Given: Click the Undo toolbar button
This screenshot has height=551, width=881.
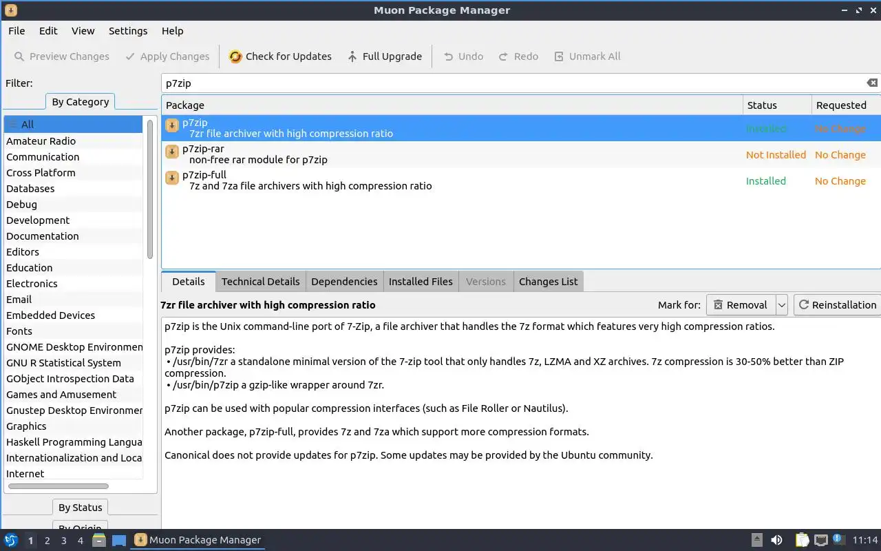Looking at the screenshot, I should point(463,56).
